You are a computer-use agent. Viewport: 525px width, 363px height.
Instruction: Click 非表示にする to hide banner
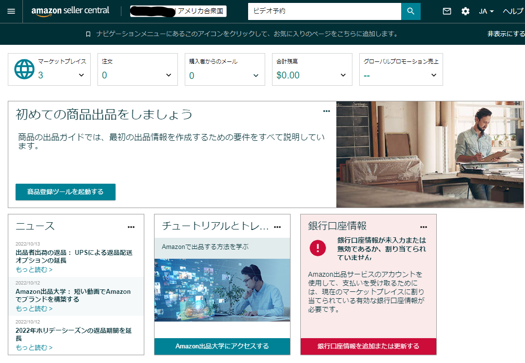tap(506, 34)
